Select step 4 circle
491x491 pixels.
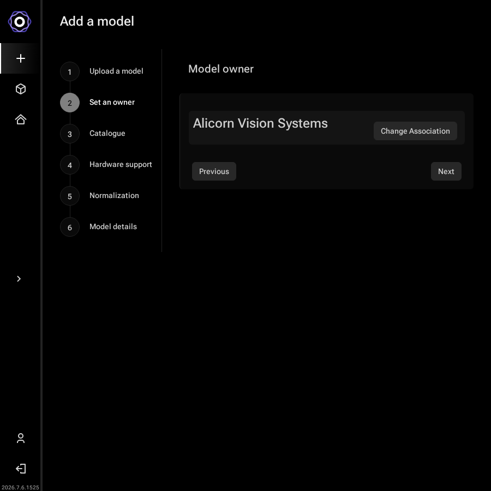[x=70, y=165]
